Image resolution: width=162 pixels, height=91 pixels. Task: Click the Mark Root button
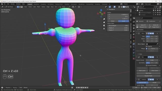click(x=148, y=73)
